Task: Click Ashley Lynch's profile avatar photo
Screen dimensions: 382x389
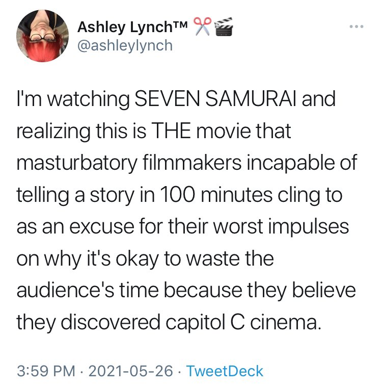Action: point(43,35)
